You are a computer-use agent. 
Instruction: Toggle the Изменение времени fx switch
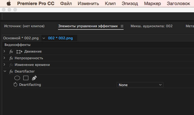coord(11,65)
